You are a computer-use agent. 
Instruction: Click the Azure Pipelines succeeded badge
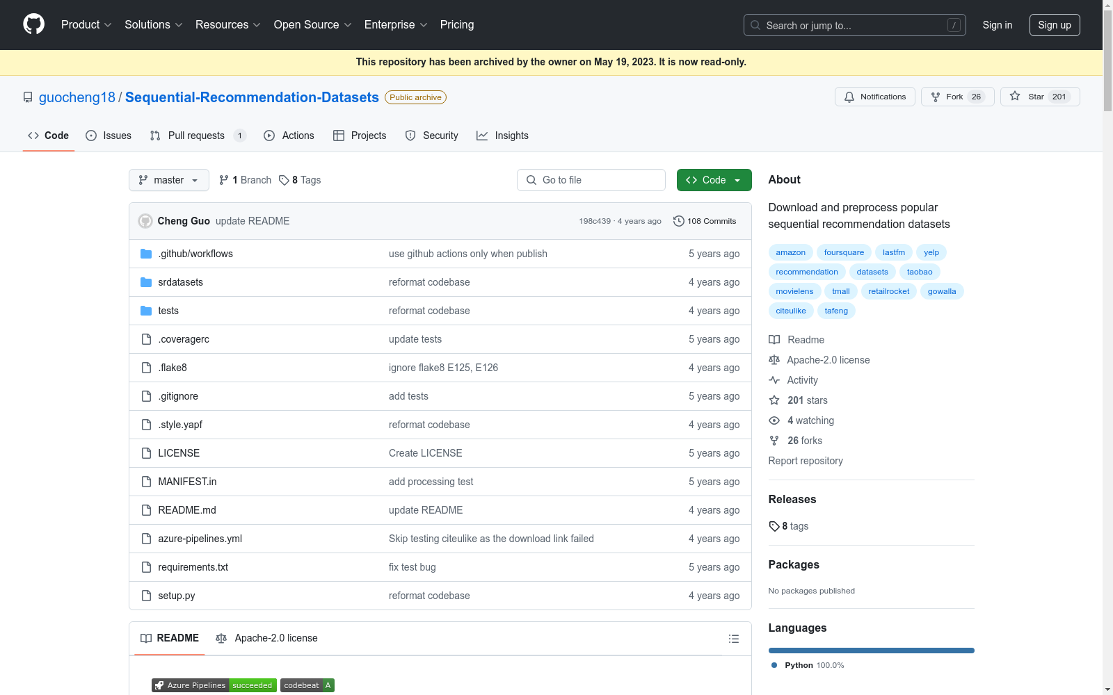coord(214,685)
